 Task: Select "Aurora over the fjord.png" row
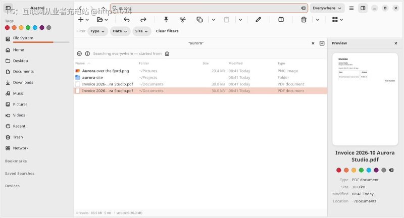[200, 71]
